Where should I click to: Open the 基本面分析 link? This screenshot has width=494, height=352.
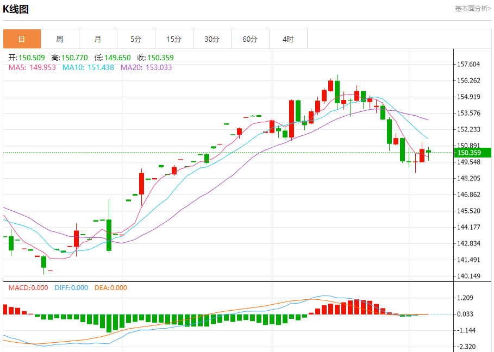[472, 9]
